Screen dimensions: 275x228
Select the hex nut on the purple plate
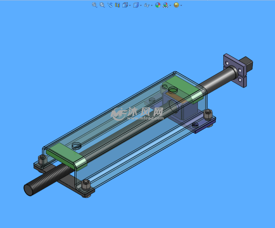208,114
